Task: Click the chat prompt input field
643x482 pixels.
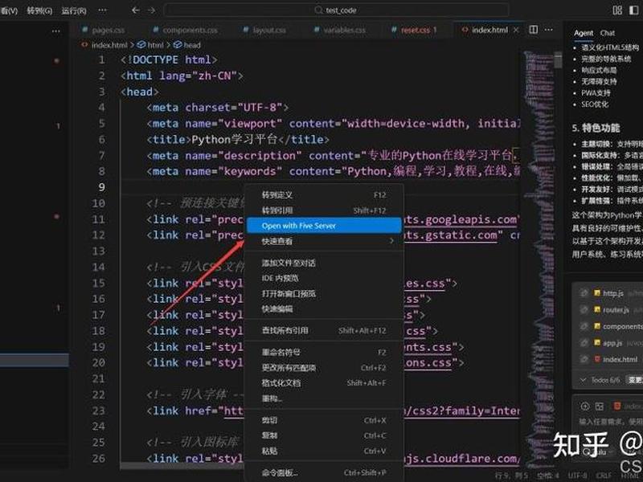Action: pos(610,421)
